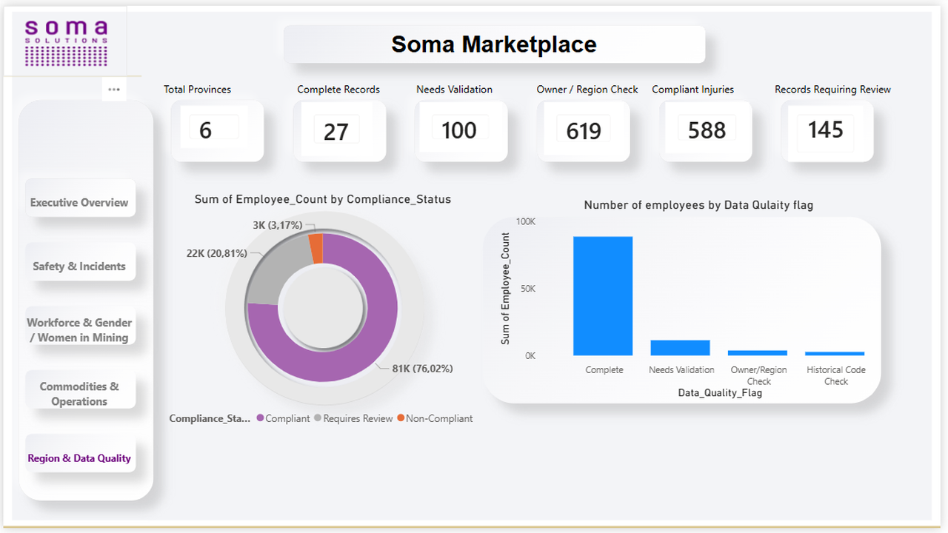Click the purple Compliant legend marker

tap(261, 418)
